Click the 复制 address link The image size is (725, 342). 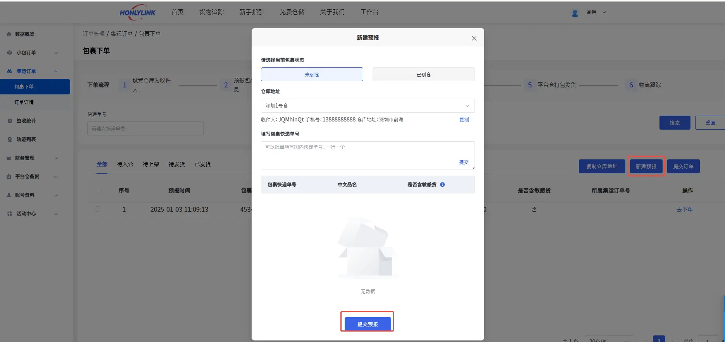coord(464,120)
